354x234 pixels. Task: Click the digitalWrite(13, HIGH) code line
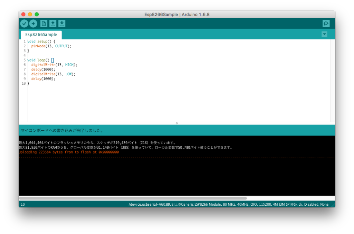54,65
